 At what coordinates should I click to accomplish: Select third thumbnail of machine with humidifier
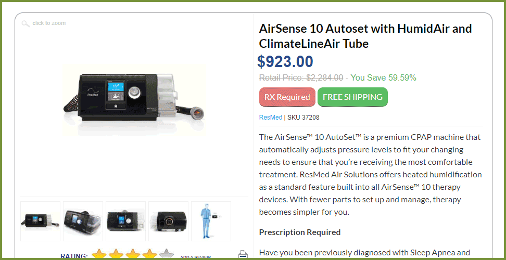point(125,222)
